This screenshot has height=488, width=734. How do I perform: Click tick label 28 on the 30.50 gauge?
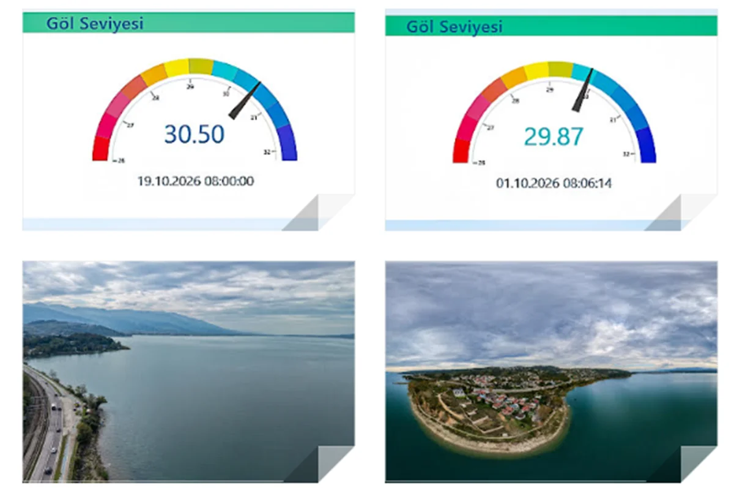click(155, 97)
